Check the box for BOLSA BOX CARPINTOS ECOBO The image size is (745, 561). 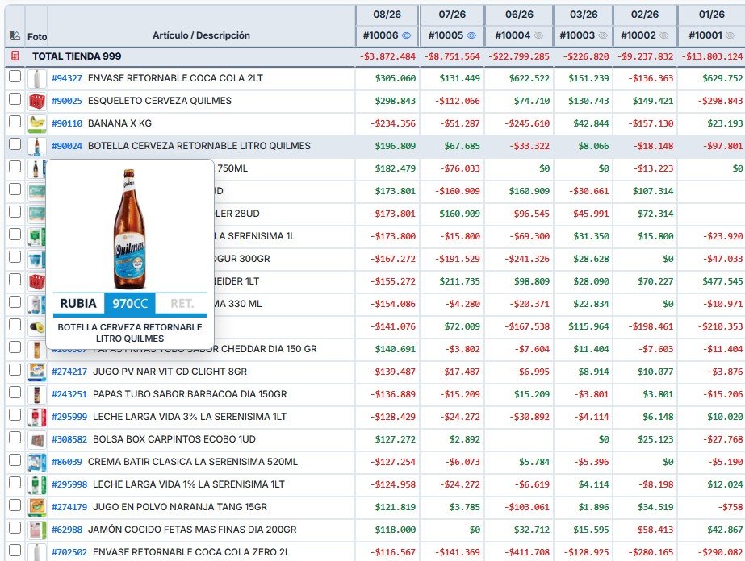15,437
